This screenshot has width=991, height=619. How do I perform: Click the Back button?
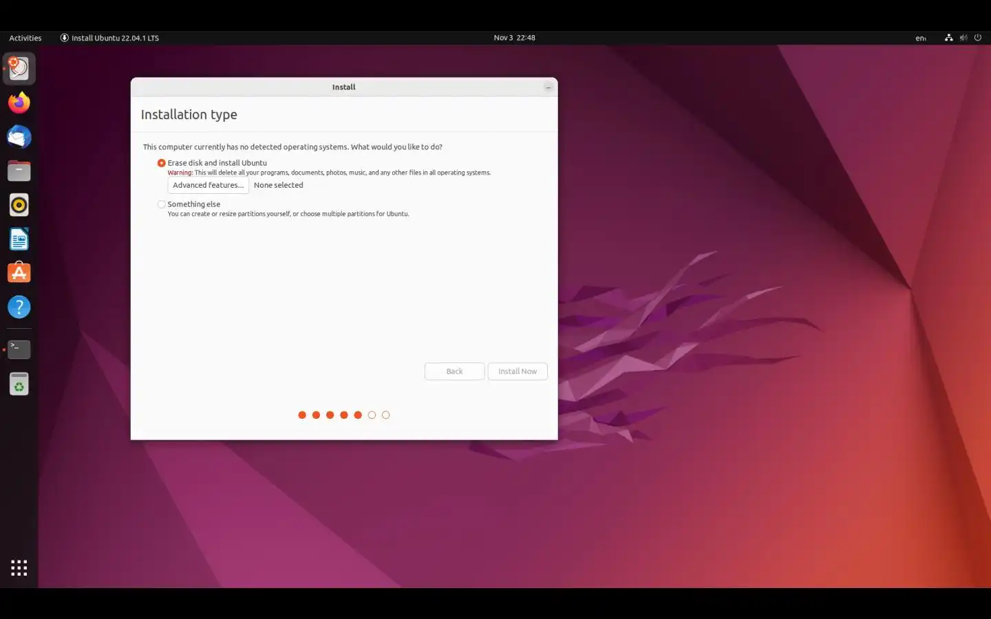coord(454,371)
